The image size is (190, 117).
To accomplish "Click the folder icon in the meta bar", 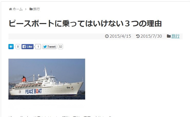I will point(169,36).
